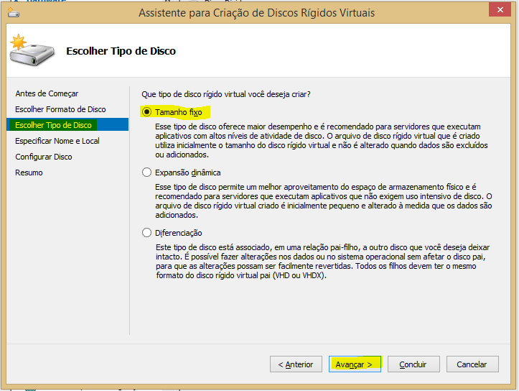Click the window title text
The height and width of the screenshot is (391, 519).
click(256, 13)
